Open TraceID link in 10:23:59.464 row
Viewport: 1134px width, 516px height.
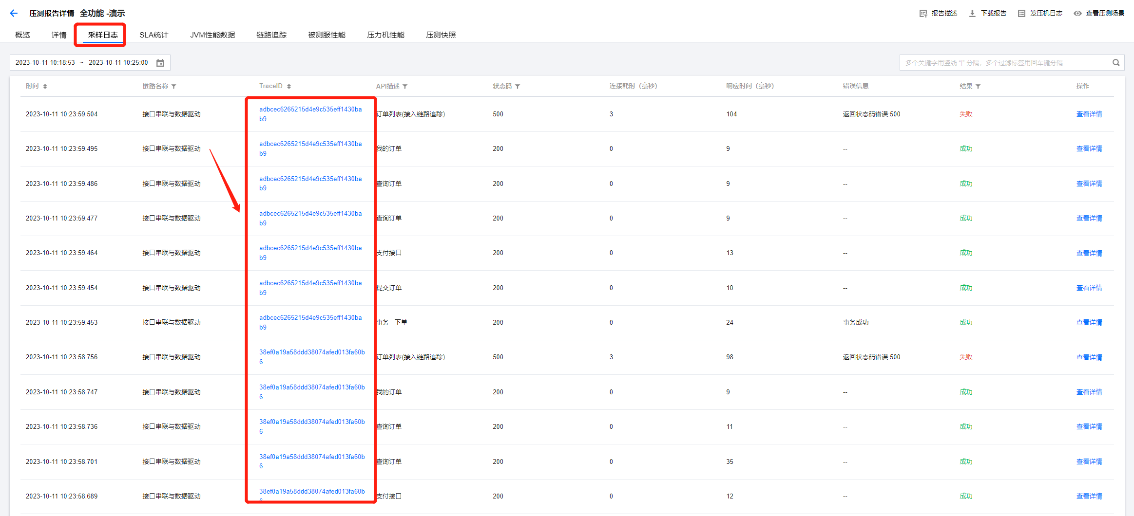point(310,253)
